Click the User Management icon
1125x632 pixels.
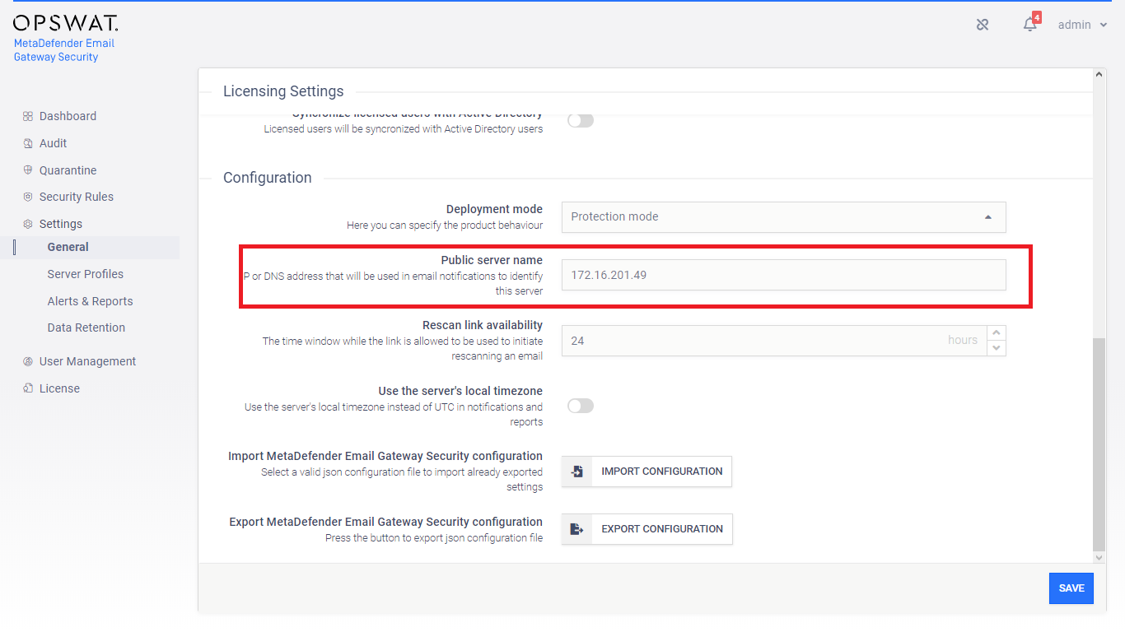pos(28,361)
